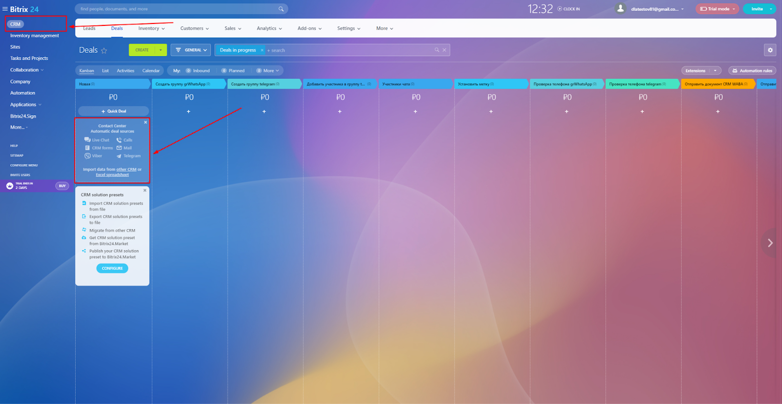Remove the Deals in progress filter chip
The height and width of the screenshot is (404, 782).
pos(262,50)
